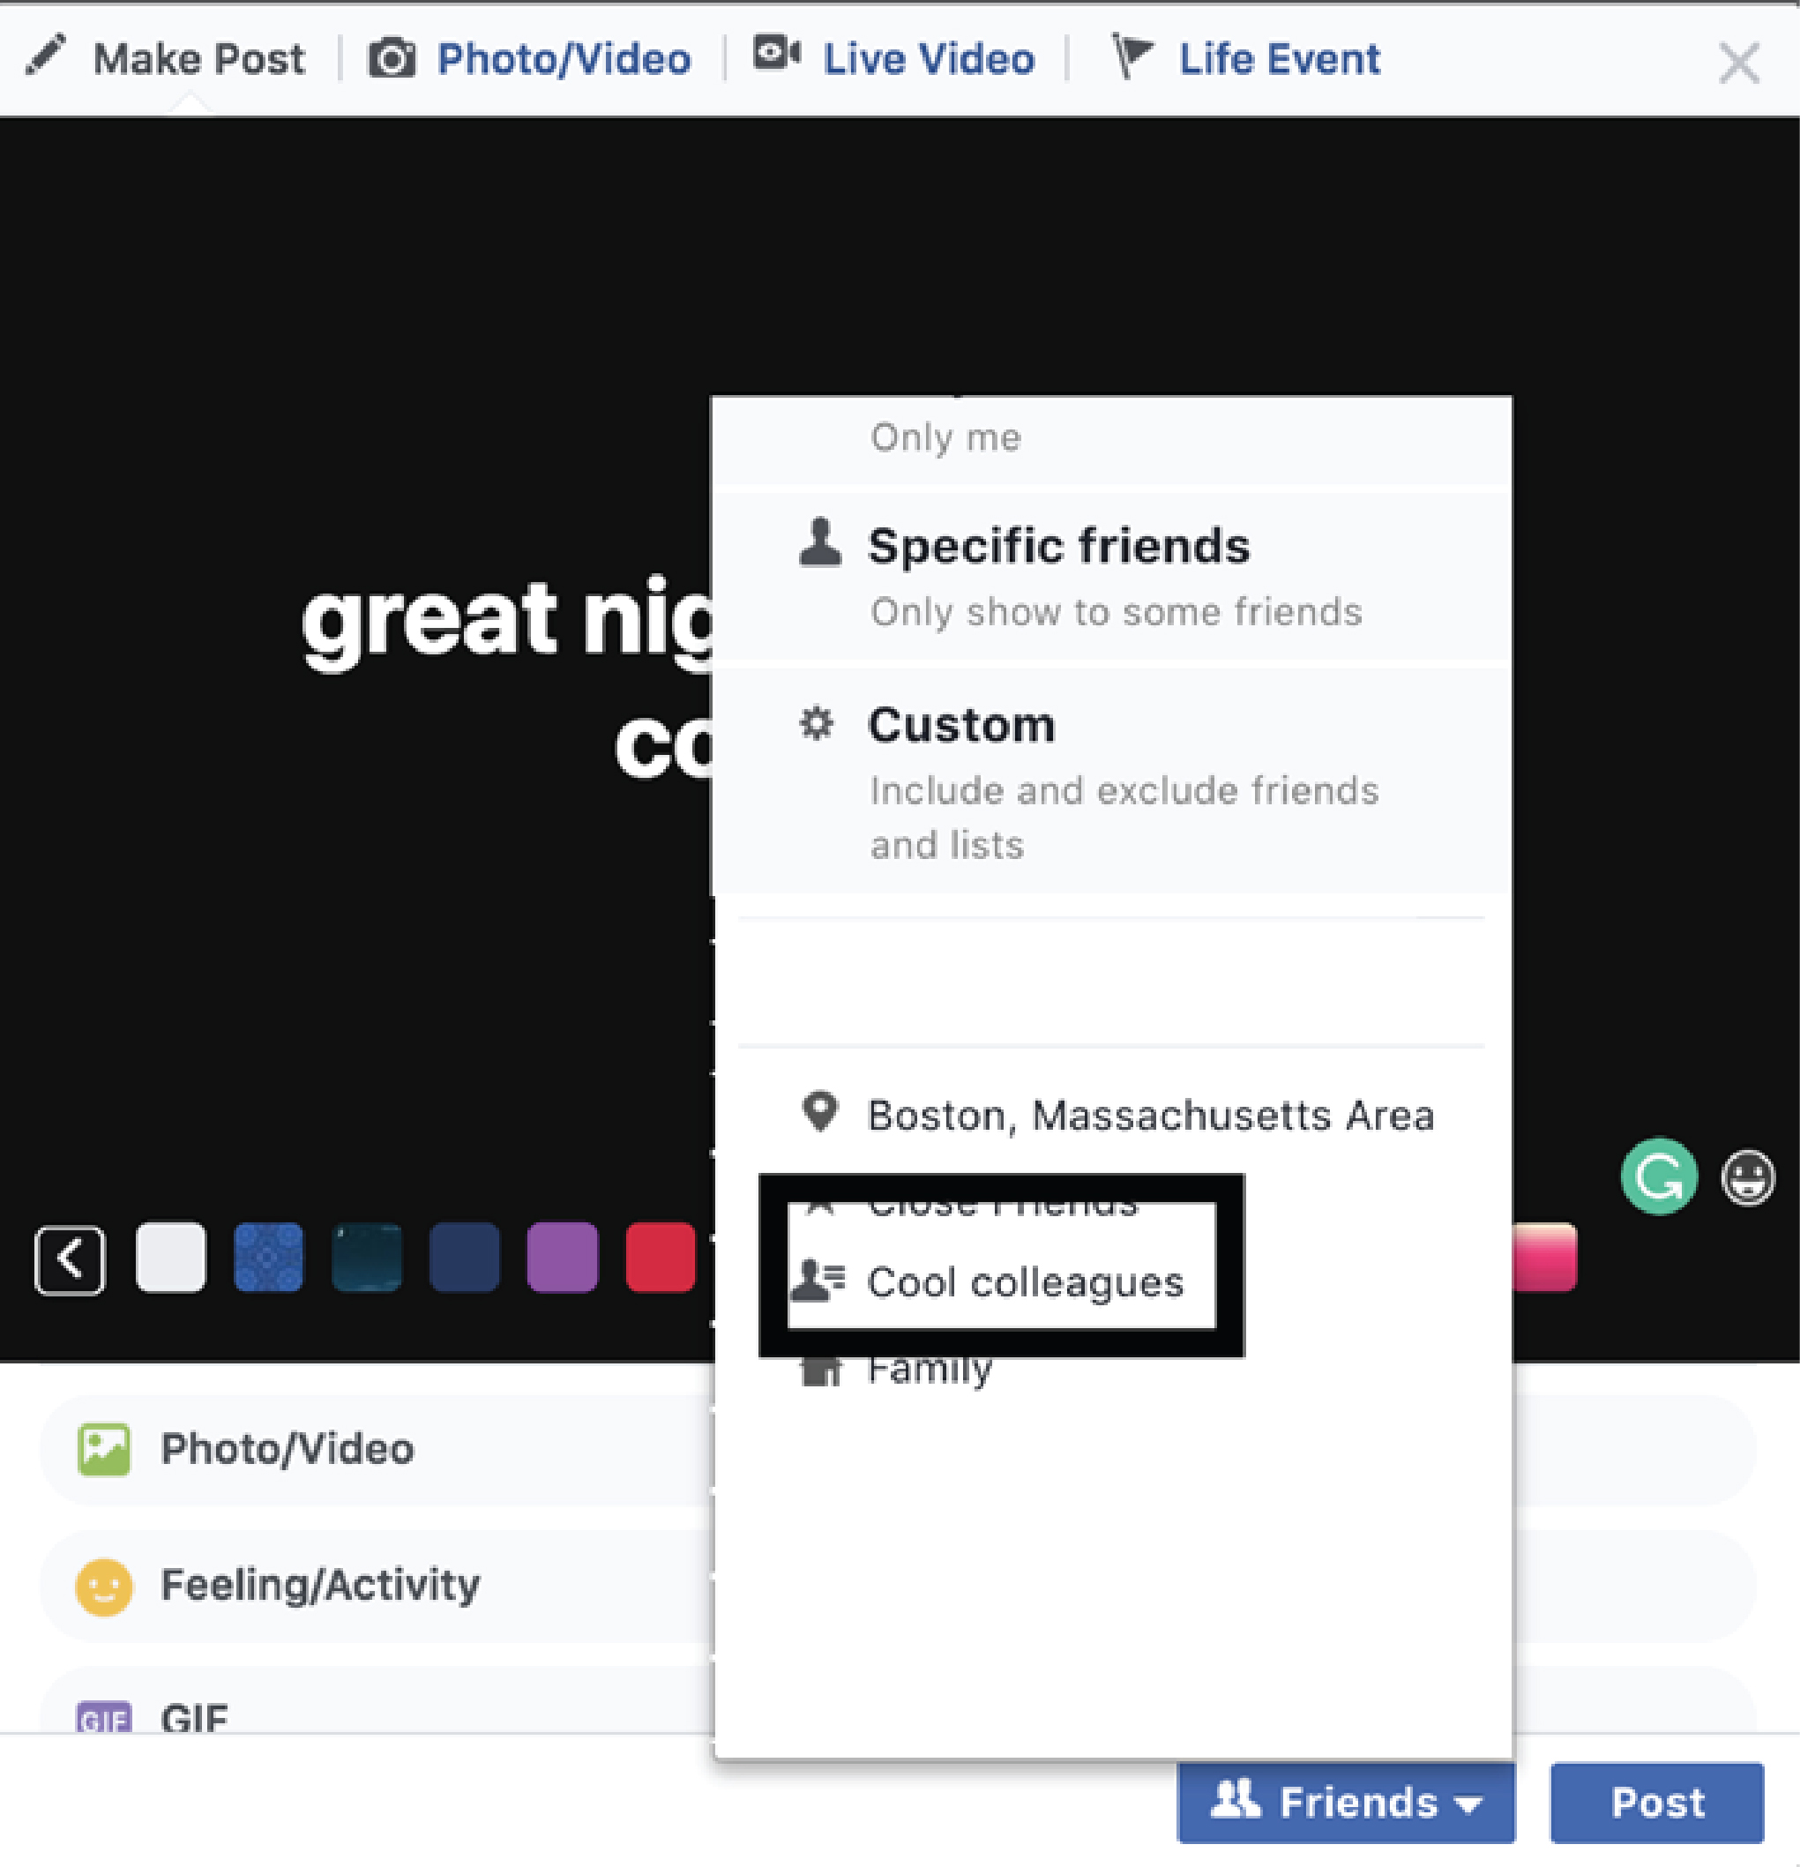Close the post composer dialog
Viewport: 1800px width, 1867px height.
click(1738, 64)
